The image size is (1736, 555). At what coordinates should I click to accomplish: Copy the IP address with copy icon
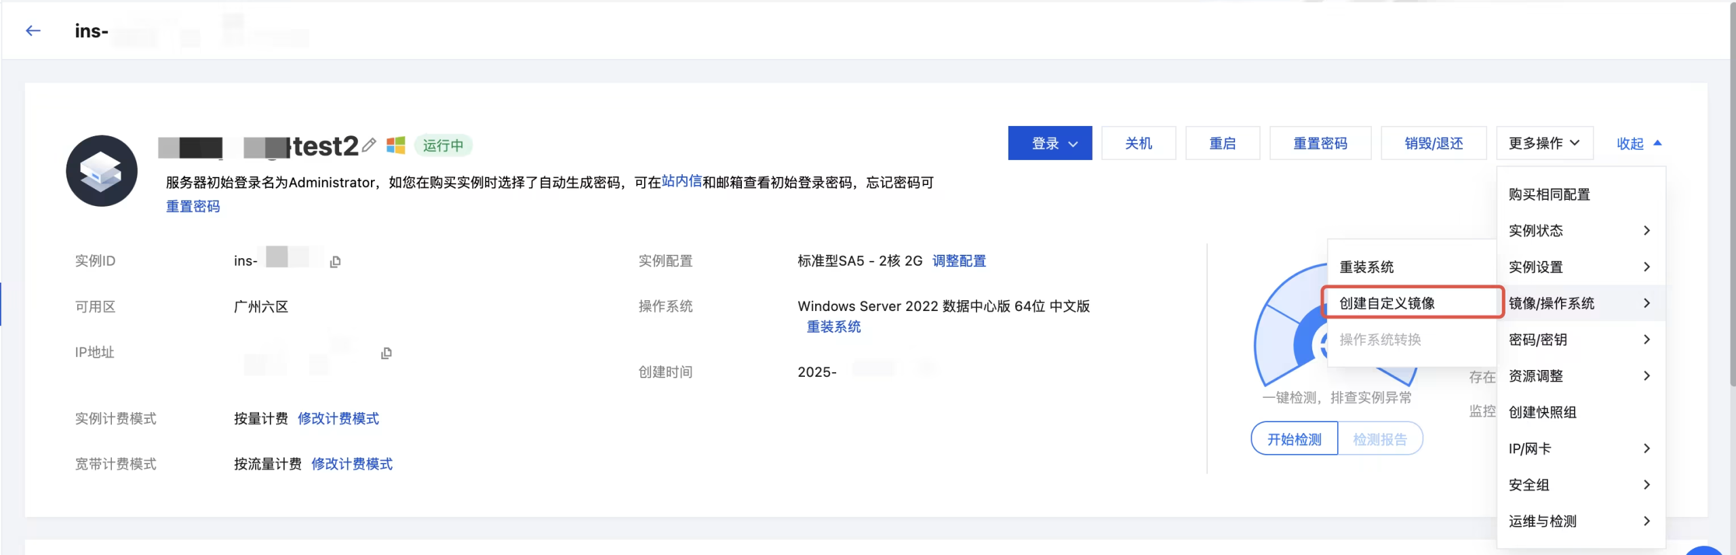tap(386, 353)
